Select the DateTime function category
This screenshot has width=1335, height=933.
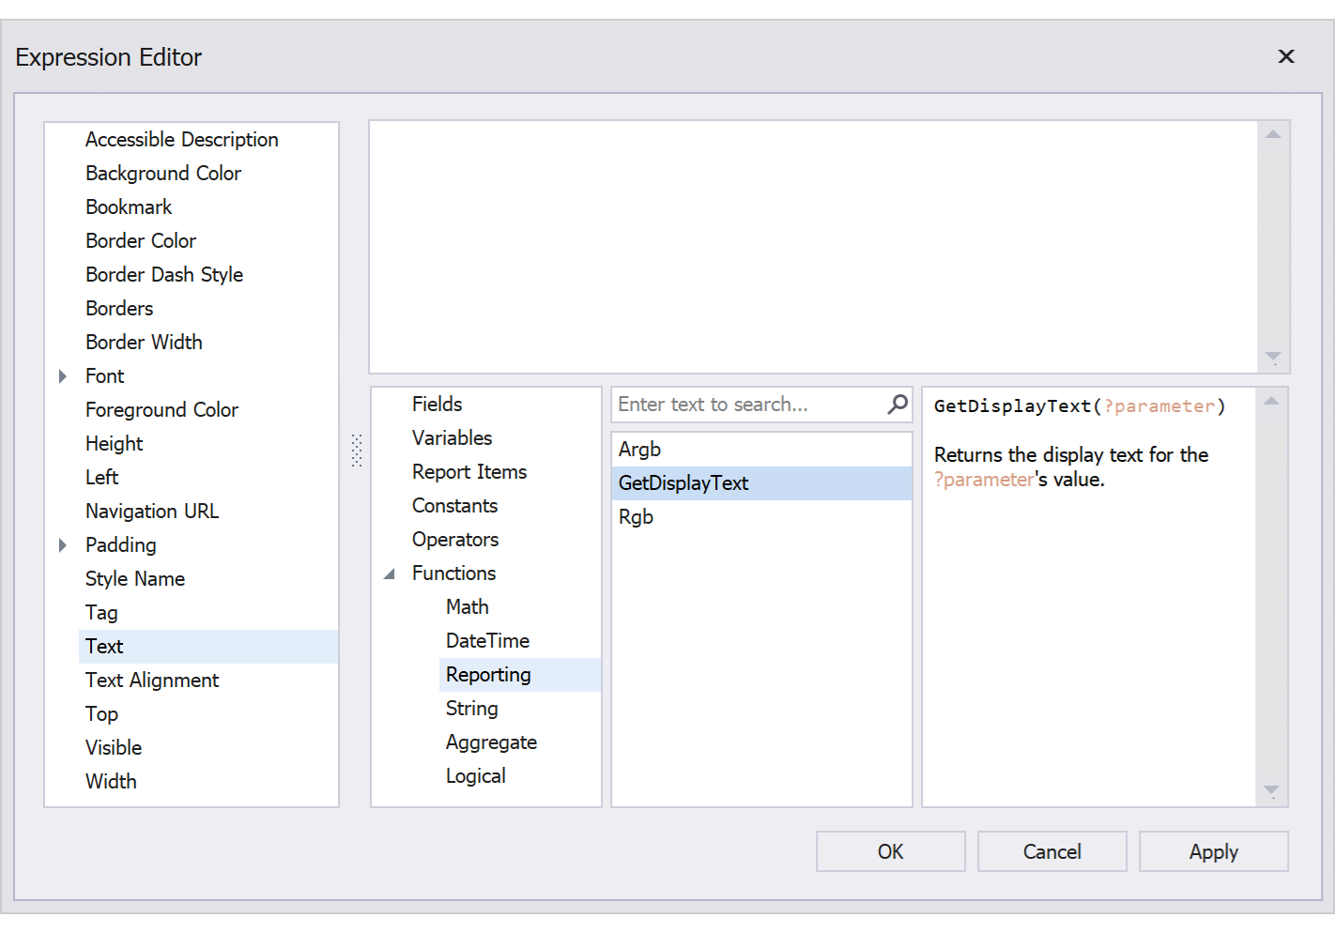tap(487, 640)
